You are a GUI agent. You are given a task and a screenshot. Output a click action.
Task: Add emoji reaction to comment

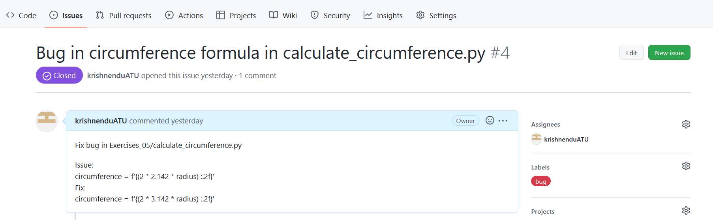click(x=490, y=121)
